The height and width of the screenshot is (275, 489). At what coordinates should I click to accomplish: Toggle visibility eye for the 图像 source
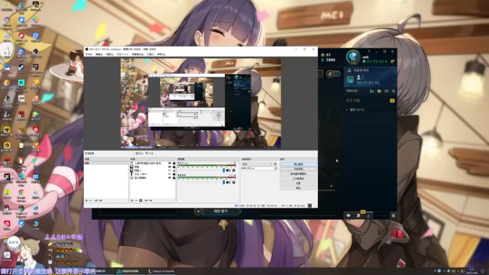pyautogui.click(x=170, y=167)
